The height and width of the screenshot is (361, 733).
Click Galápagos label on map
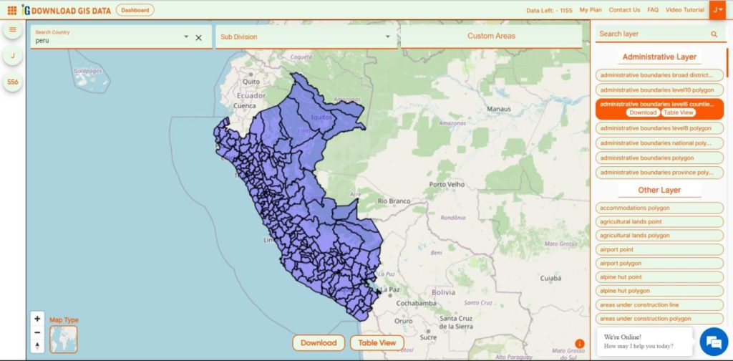[x=87, y=72]
